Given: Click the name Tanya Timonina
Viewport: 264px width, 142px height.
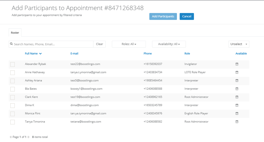Looking at the screenshot, I should (35, 122).
